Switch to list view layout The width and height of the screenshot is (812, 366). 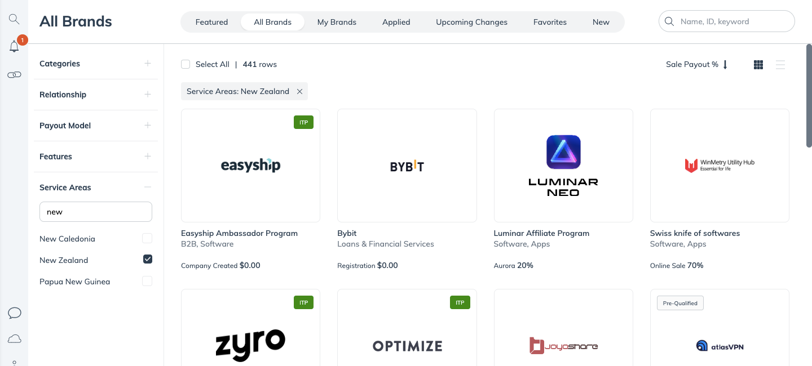click(780, 65)
